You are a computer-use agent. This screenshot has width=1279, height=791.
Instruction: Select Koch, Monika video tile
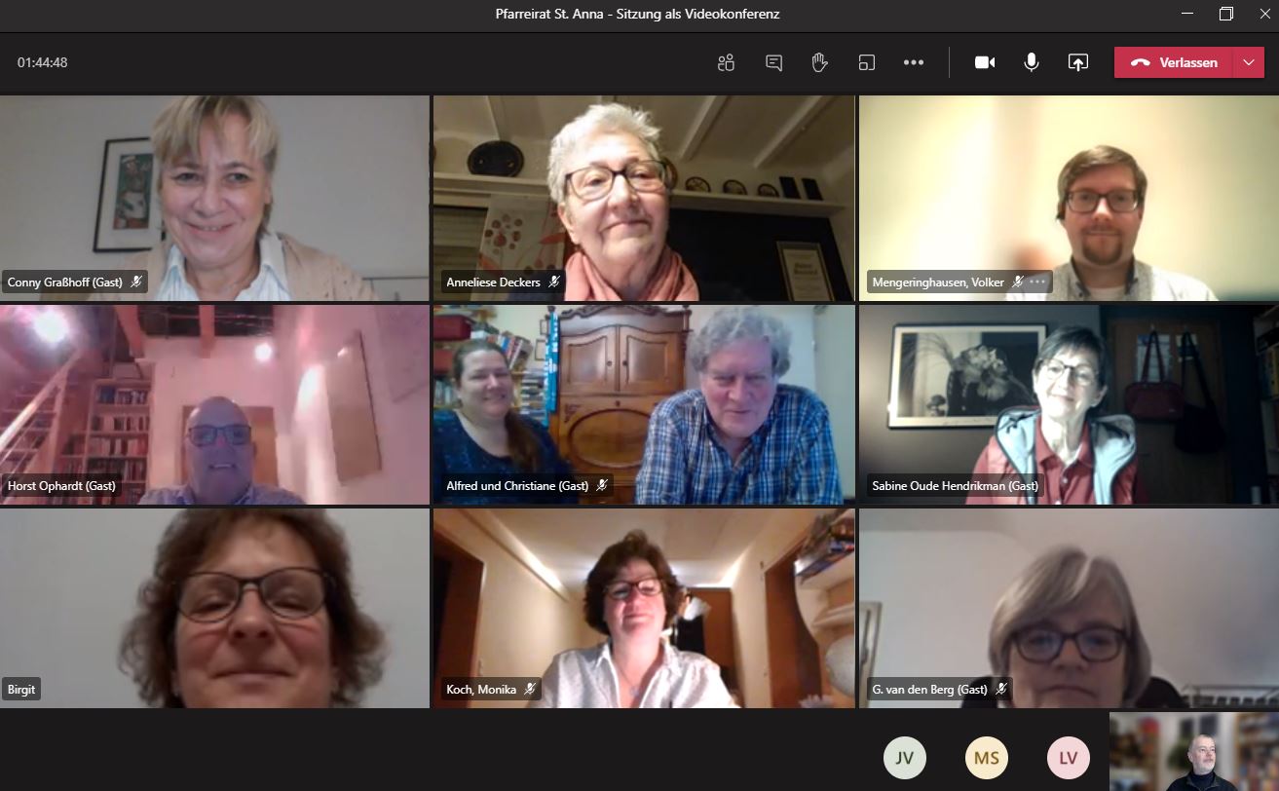[x=644, y=608]
